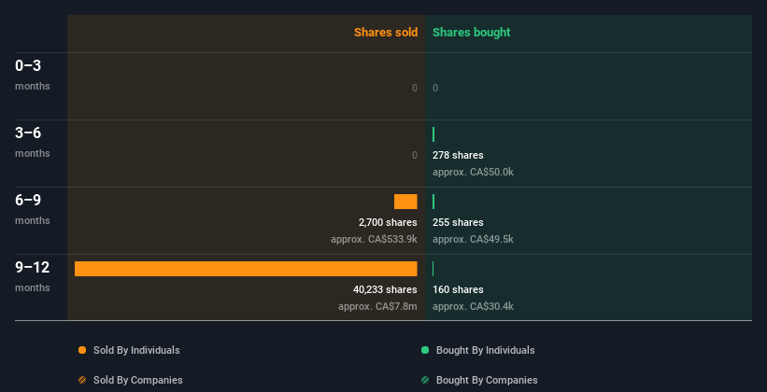Select the 9–12 row label
This screenshot has width=767, height=392.
33,267
